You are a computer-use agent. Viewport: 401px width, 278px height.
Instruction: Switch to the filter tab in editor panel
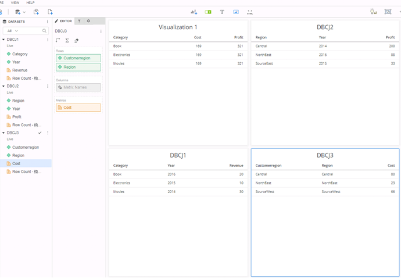(x=79, y=21)
